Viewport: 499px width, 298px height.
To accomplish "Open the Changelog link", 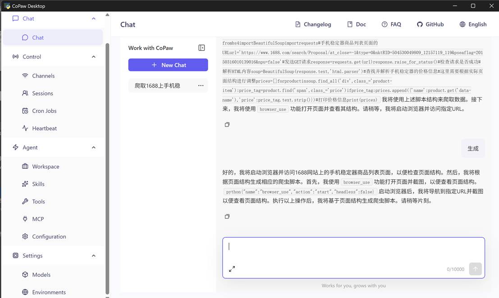I will pos(313,24).
